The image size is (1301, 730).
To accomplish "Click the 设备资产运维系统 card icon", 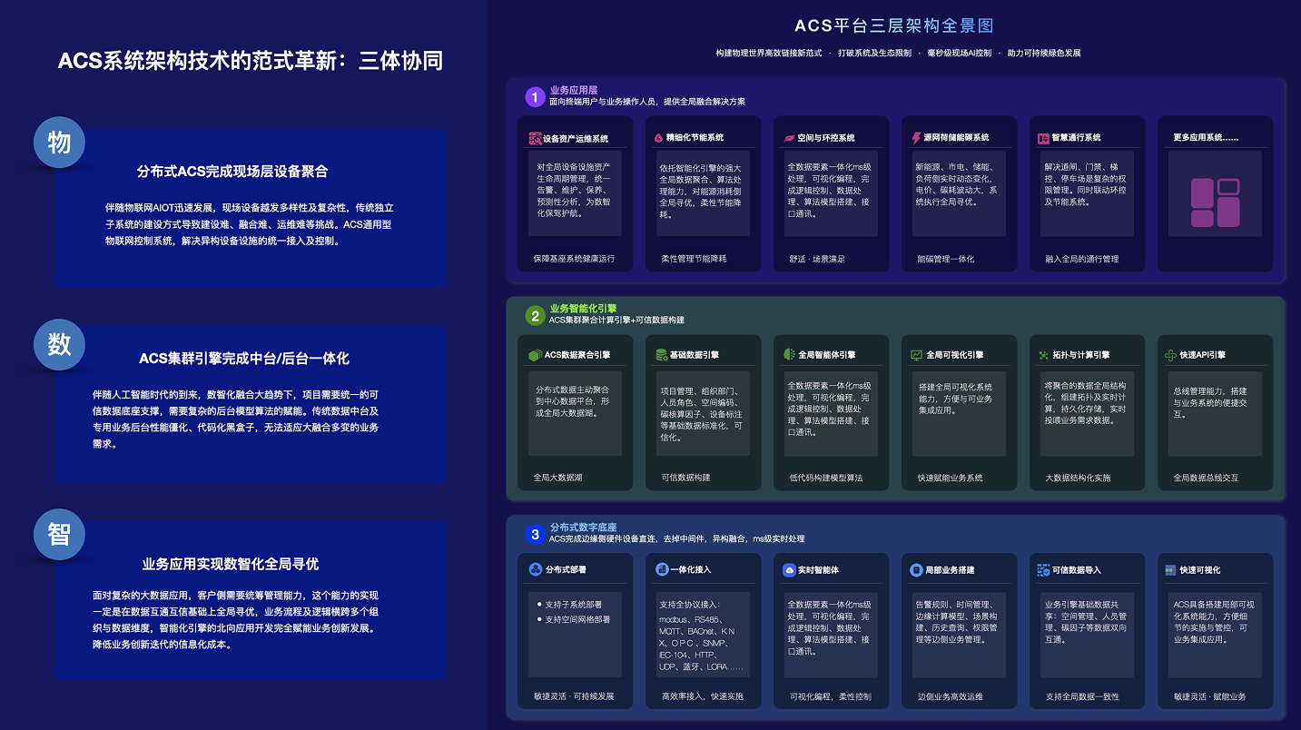I will 535,138.
